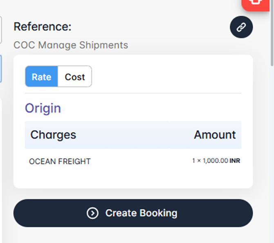Click the circled arrow icon on Create Booking
Viewport: 274px width, 243px height.
coord(92,213)
